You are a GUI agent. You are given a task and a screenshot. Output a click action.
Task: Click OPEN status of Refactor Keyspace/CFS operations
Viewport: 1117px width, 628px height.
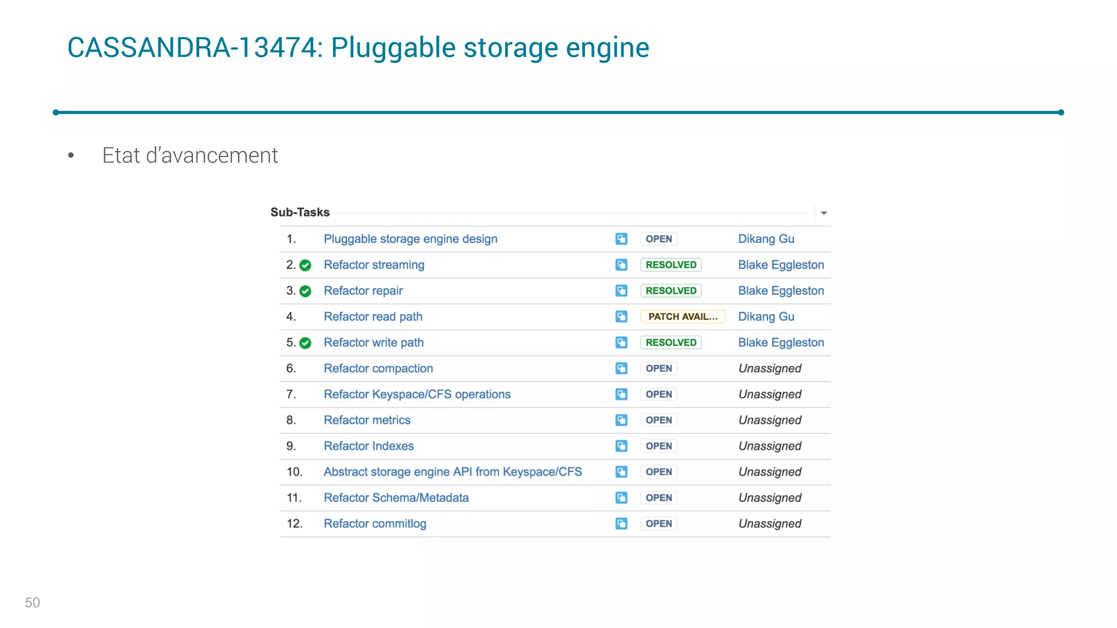[659, 394]
